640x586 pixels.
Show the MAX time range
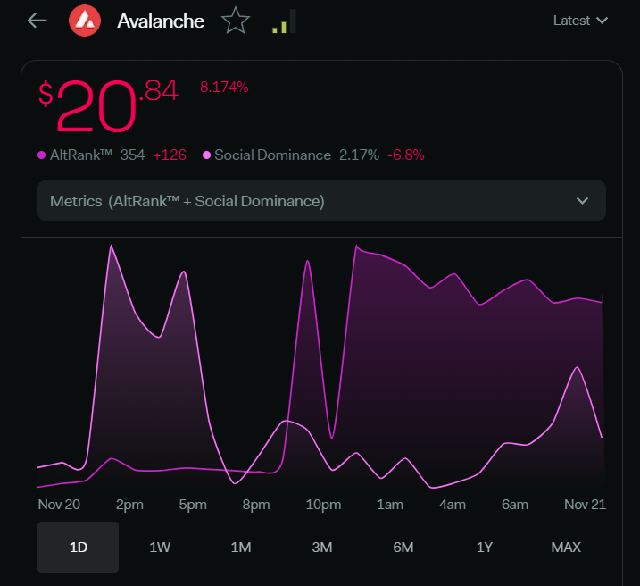coord(566,548)
